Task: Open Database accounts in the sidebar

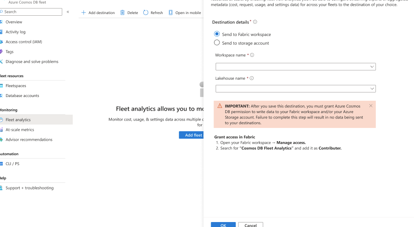Action: 22,96
